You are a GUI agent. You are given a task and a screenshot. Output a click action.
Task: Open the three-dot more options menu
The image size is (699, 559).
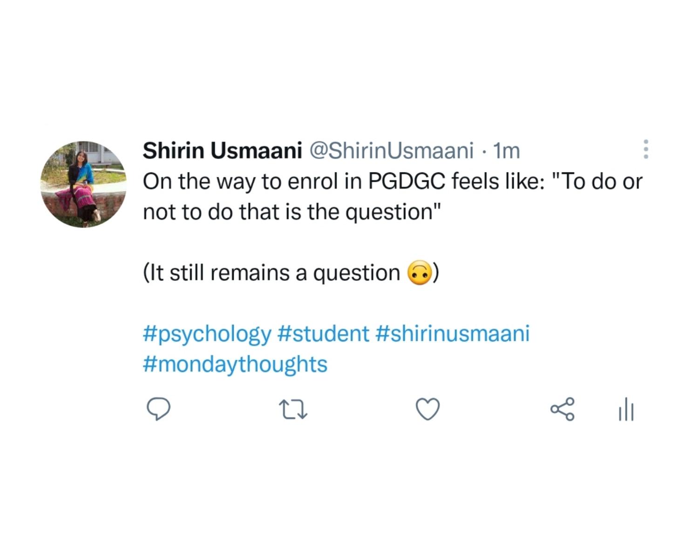pos(645,149)
